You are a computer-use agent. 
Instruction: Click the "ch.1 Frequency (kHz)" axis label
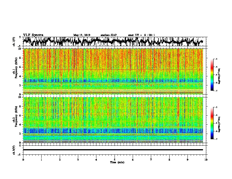pyautogui.click(x=15, y=68)
